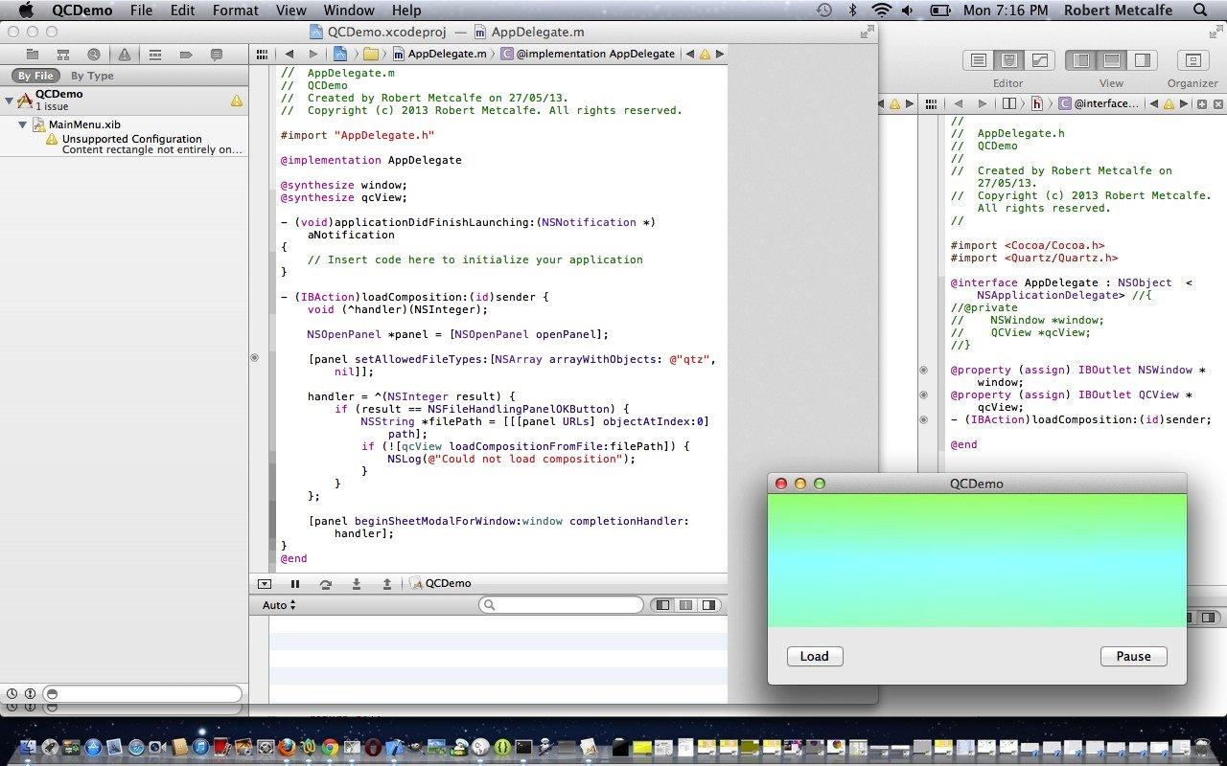Collapse the QCDemo issue group
The width and height of the screenshot is (1227, 766).
[x=9, y=100]
